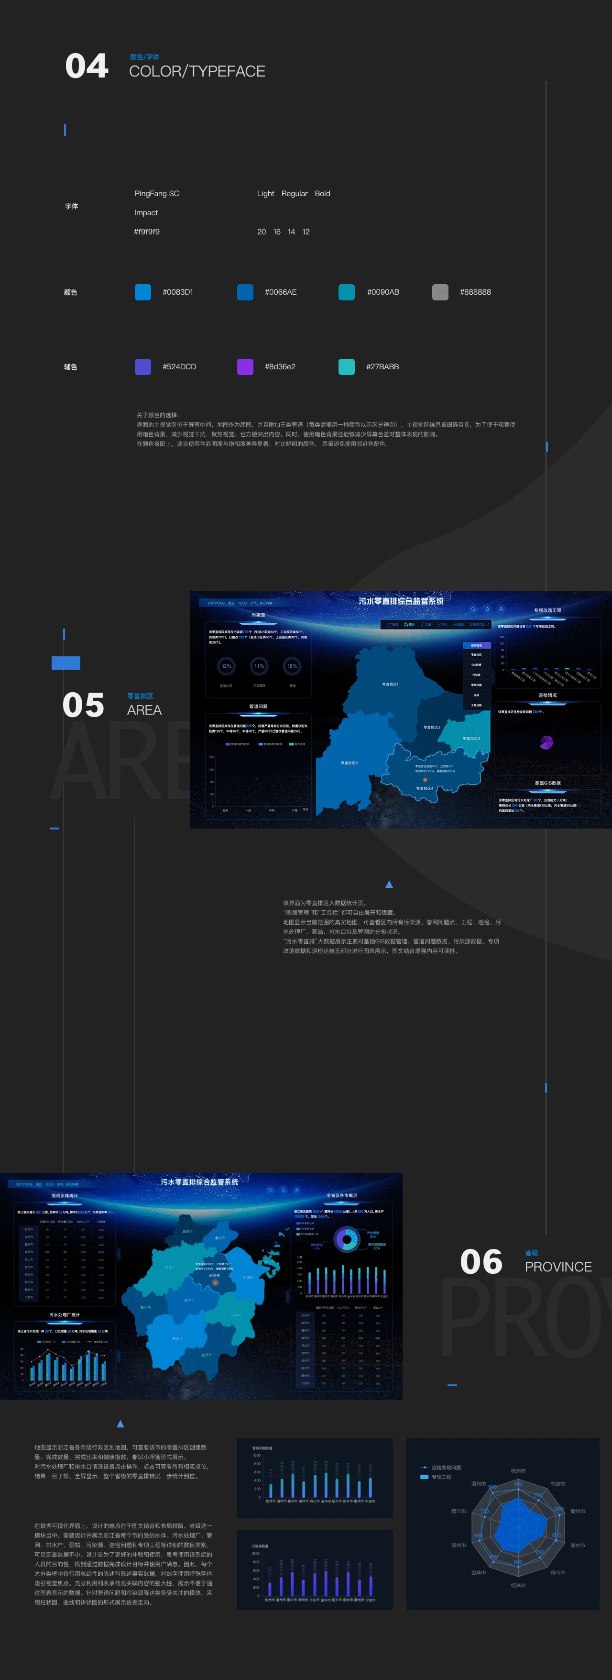Select 零直排区2 region on map
The height and width of the screenshot is (1680, 612).
pyautogui.click(x=431, y=727)
